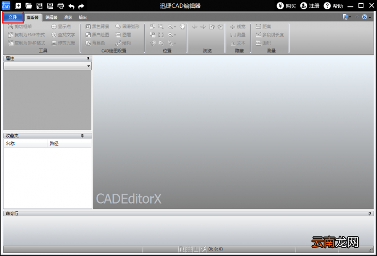377x256 pixels.
Task: Click the first icon in 位置 group
Action: tap(153, 26)
